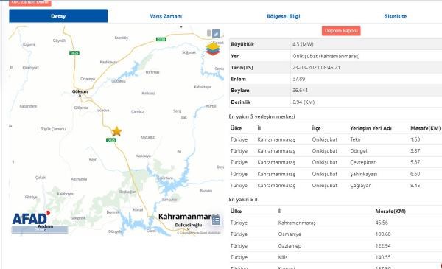
Task: Select the Sismisite tab
Action: [396, 16]
